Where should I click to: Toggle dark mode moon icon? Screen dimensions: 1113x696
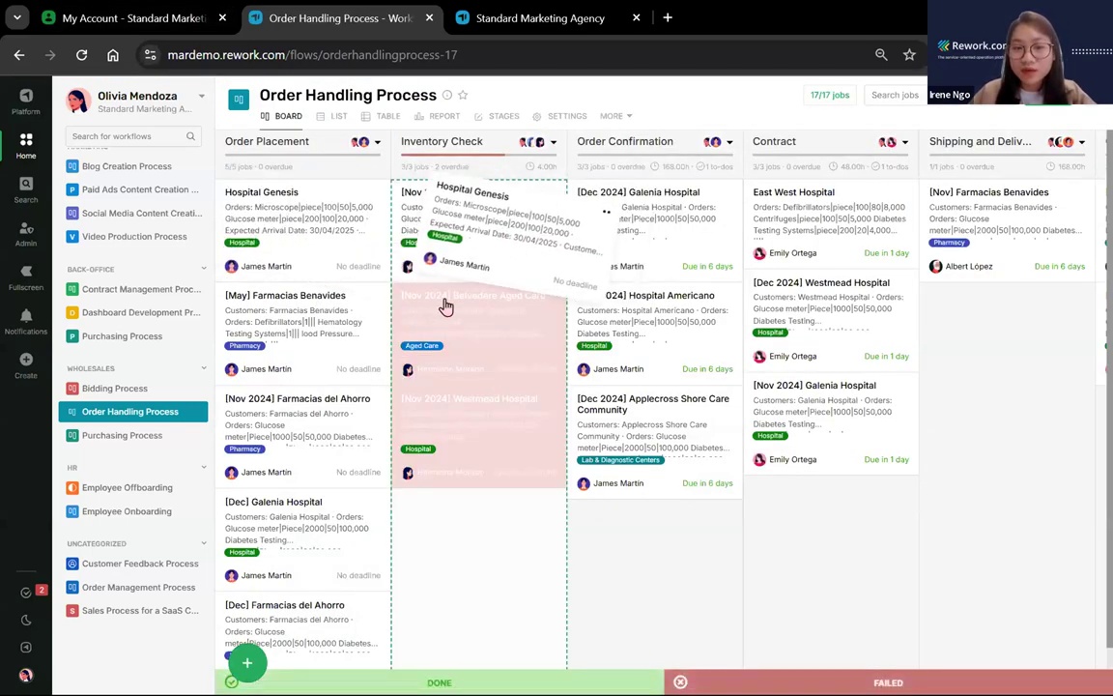pyautogui.click(x=26, y=620)
